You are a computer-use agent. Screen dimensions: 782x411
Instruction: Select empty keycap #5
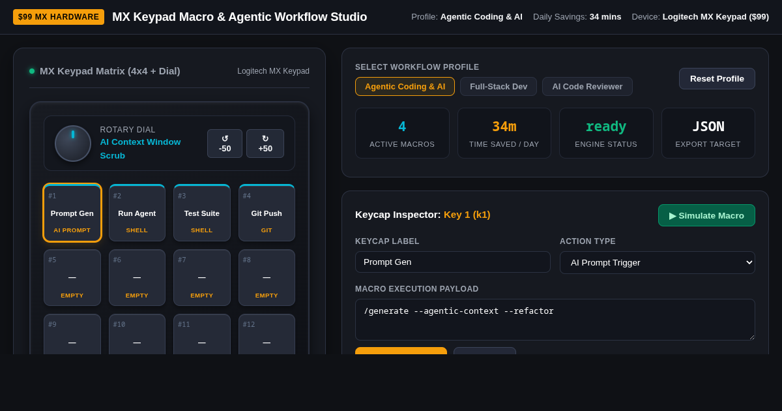72,278
